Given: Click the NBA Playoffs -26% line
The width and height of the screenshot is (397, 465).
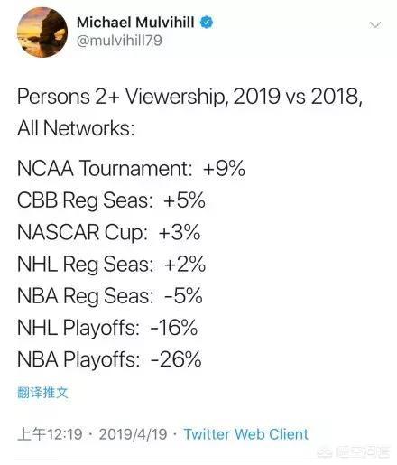Looking at the screenshot, I should click(109, 359).
